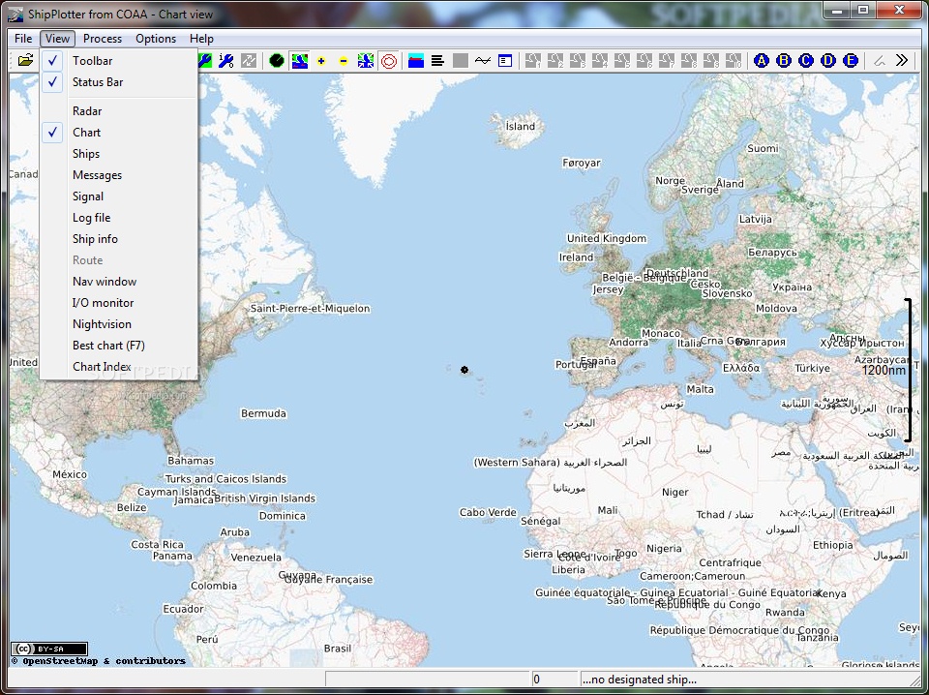The width and height of the screenshot is (929, 695).
Task: Click the chart icon with four arrows
Action: click(366, 60)
